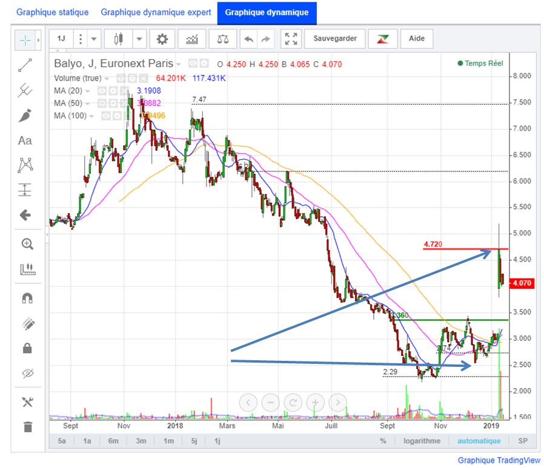The height and width of the screenshot is (468, 544).
Task: Expand the 1J interval dropdown arrow
Action: tap(94, 39)
